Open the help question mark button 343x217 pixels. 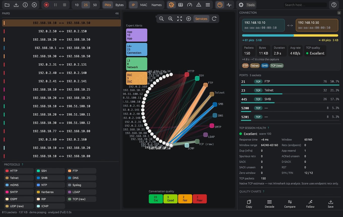click(334, 5)
